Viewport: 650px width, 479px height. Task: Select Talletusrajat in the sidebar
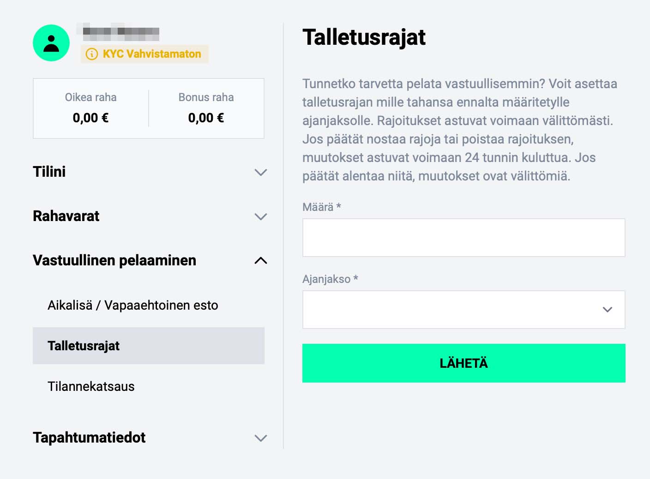(84, 346)
